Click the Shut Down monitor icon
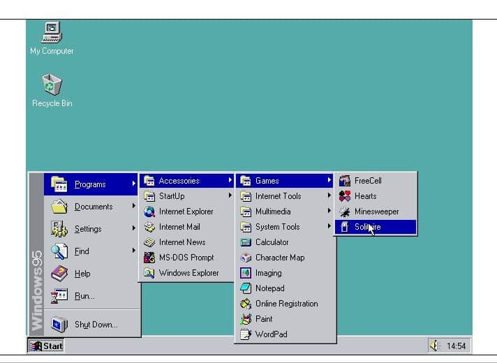Viewport: 497px width, 363px height. (x=59, y=325)
